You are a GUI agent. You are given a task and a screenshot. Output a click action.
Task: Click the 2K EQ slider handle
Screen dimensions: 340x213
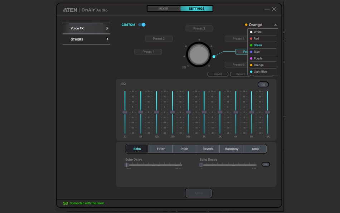220,112
